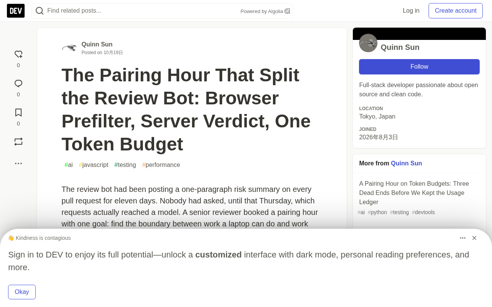Boost the post with the repost icon

[x=18, y=142]
